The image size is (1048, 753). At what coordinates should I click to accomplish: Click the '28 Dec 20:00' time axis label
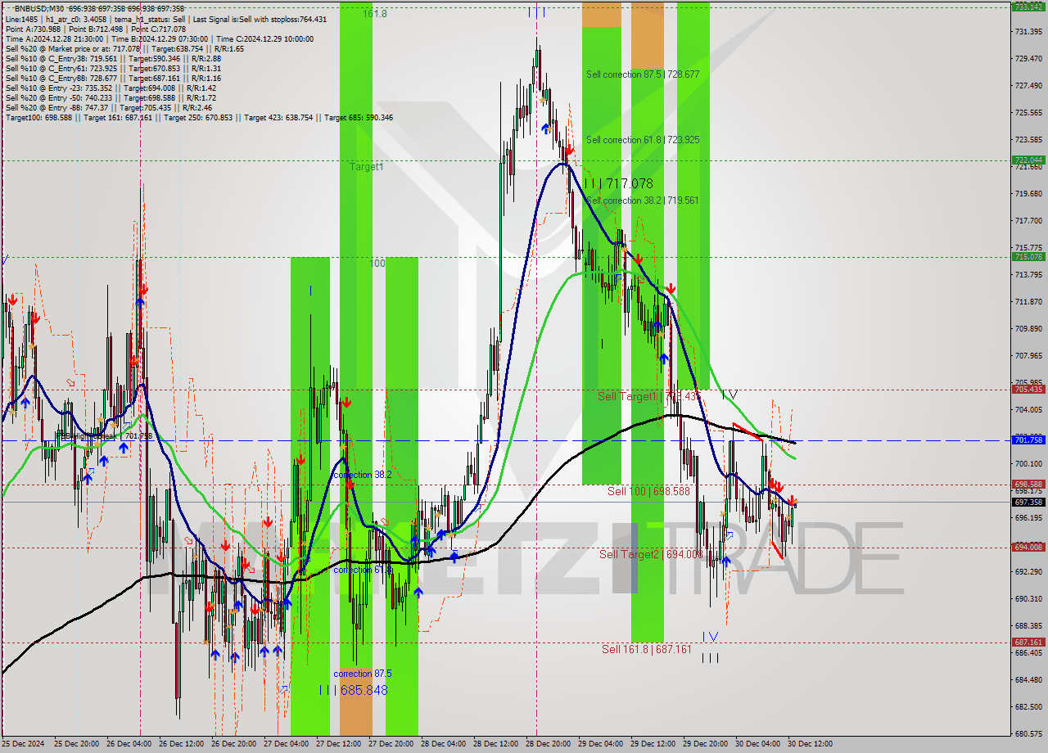tap(549, 744)
